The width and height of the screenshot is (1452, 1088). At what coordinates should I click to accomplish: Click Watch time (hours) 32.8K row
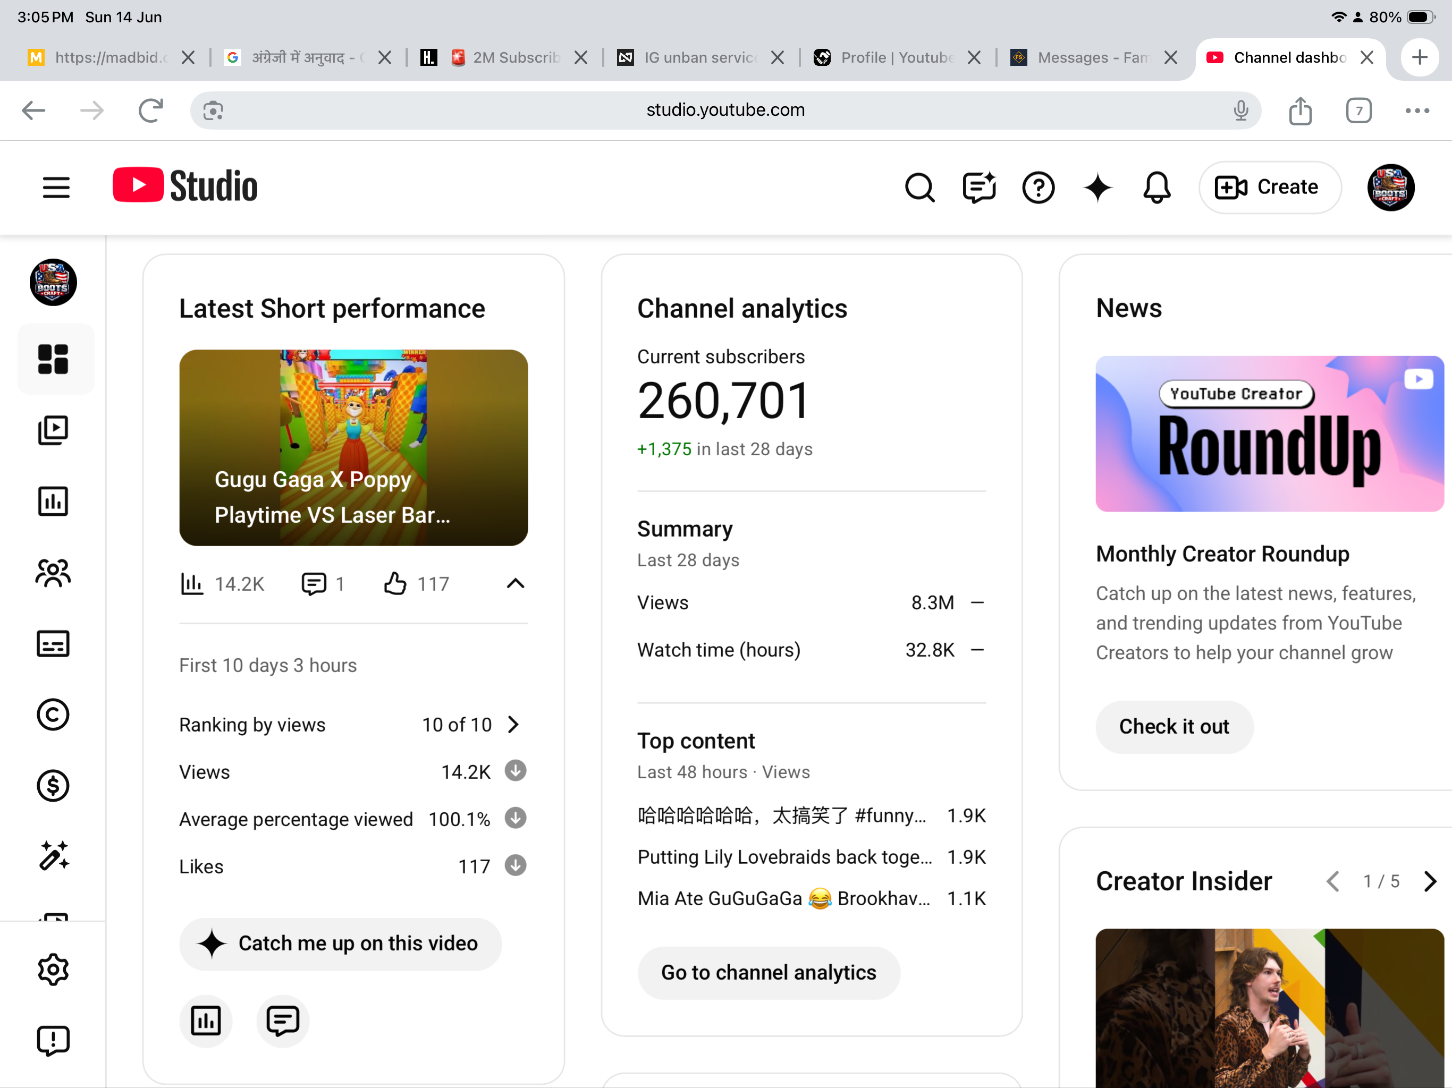(812, 650)
